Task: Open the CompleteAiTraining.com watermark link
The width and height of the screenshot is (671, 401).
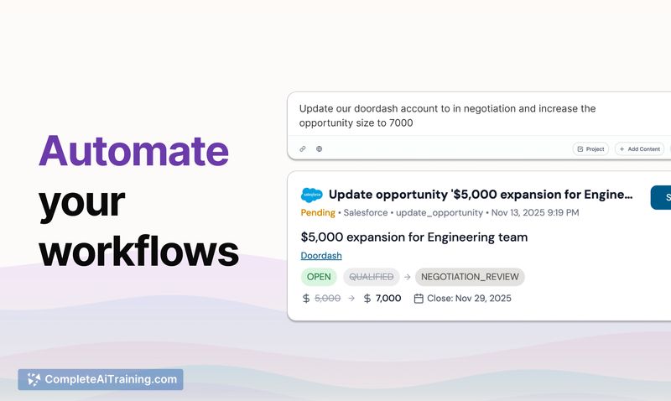Action: pos(101,379)
